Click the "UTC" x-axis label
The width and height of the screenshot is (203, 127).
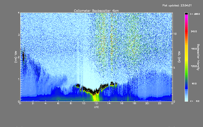coord(96,107)
